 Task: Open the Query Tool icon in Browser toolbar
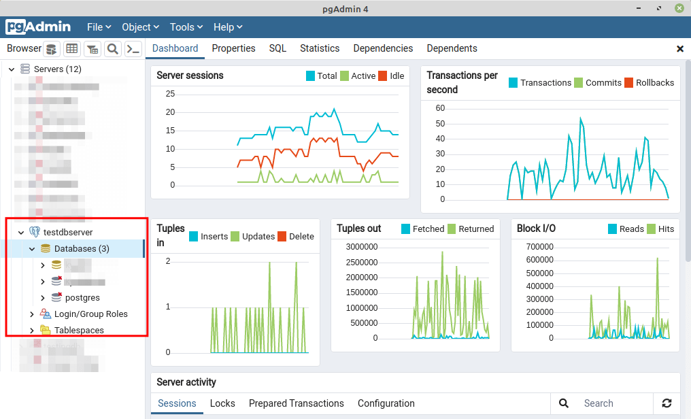(x=52, y=49)
